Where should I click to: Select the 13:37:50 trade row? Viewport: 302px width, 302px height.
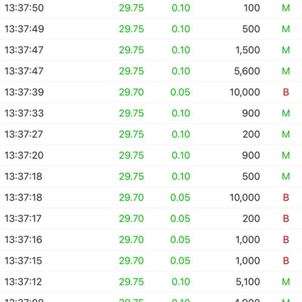(x=151, y=8)
